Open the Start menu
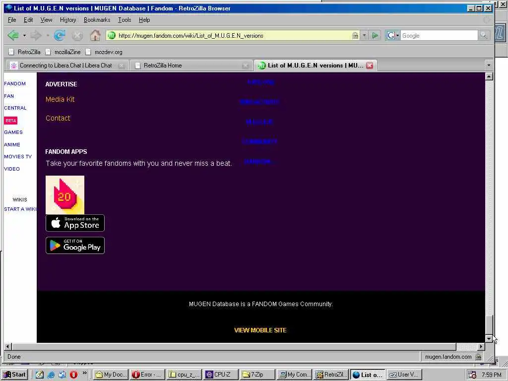Screen dimensions: 508x381 coord(14,375)
